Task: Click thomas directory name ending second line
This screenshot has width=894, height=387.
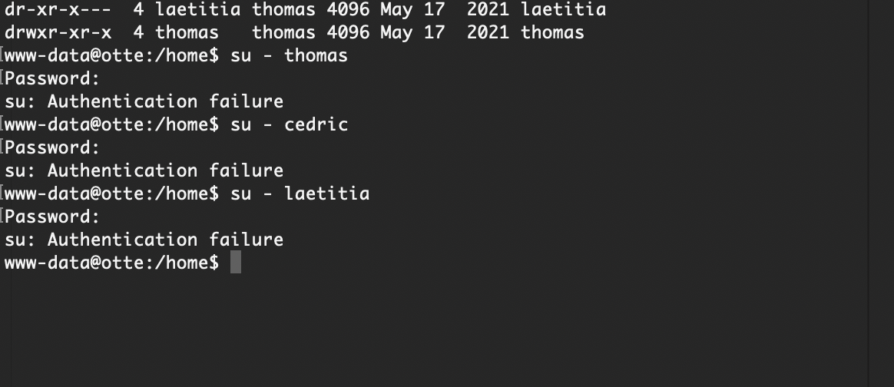Action: point(552,32)
